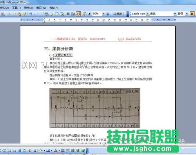Insert a hyperlink with the globe icon
Viewport: 196px width, 155px height.
point(47,14)
